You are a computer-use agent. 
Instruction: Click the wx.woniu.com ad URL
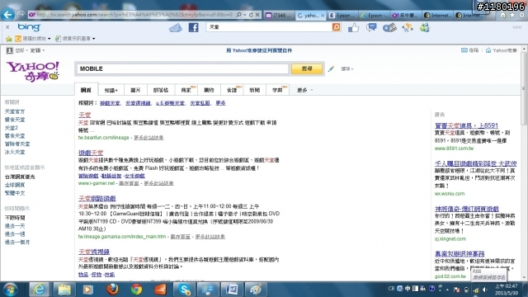point(450,194)
